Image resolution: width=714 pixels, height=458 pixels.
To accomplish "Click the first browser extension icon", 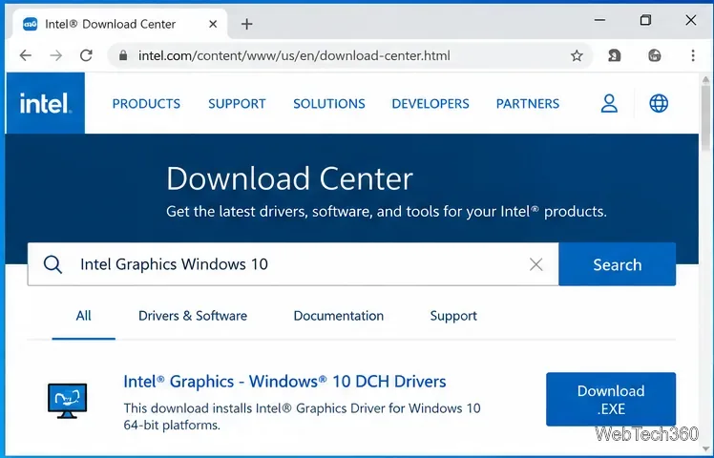I will pos(615,55).
